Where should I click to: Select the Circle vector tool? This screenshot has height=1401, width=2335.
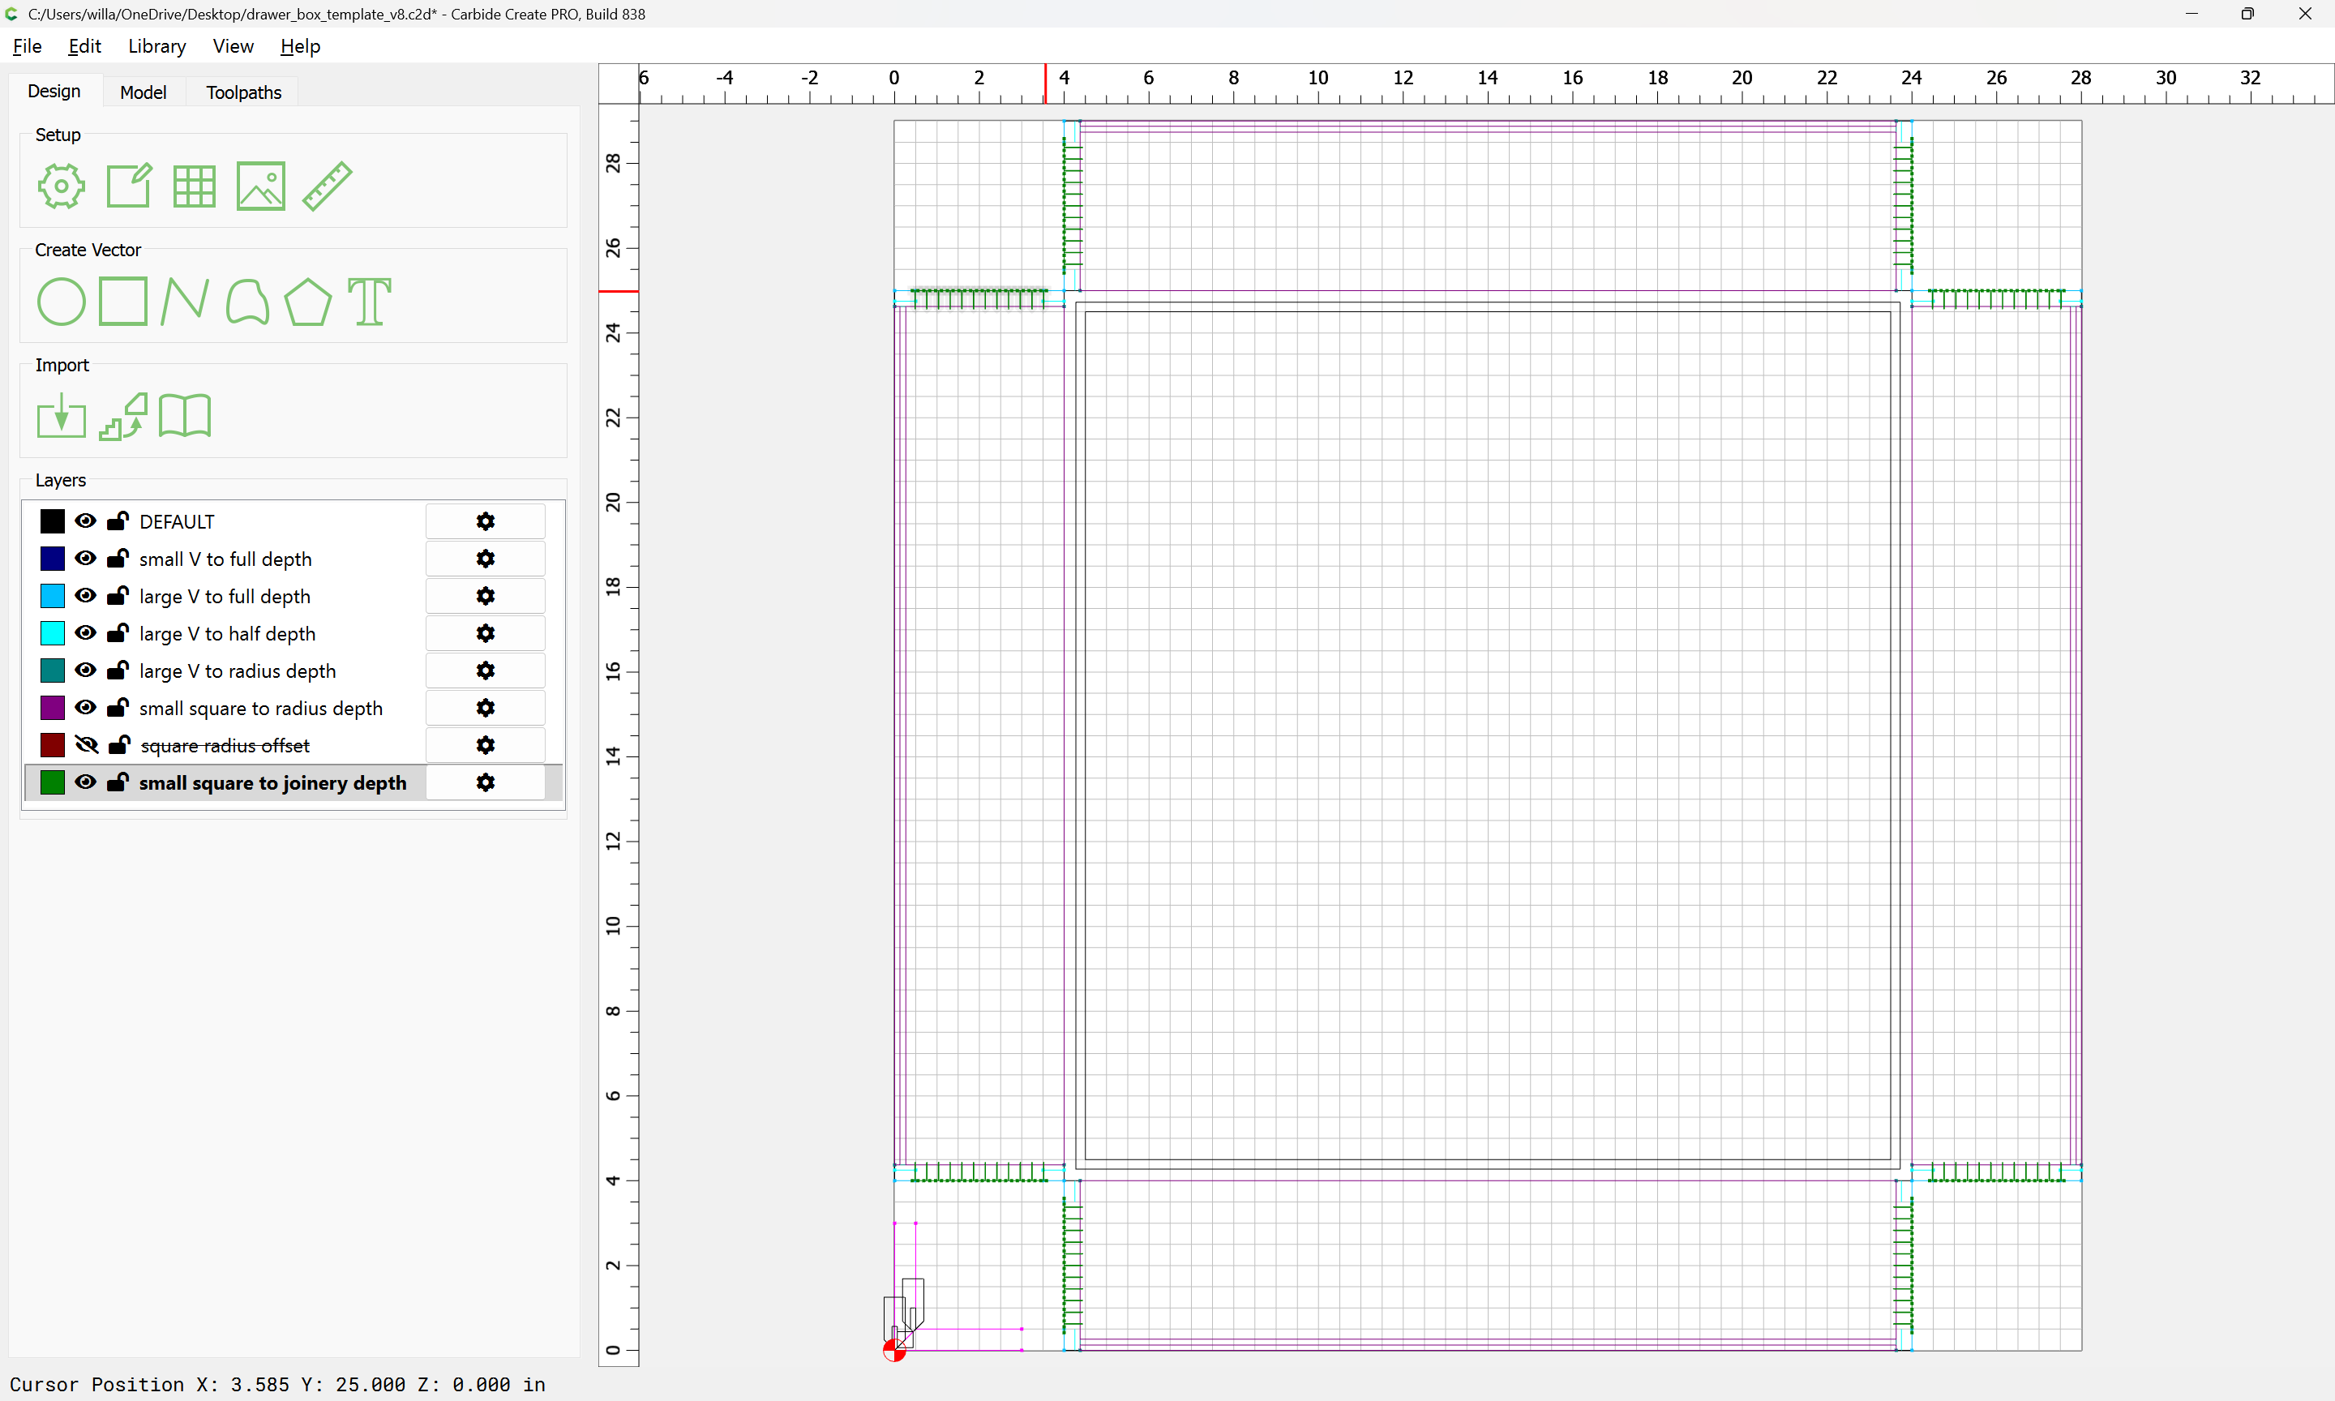pos(62,302)
